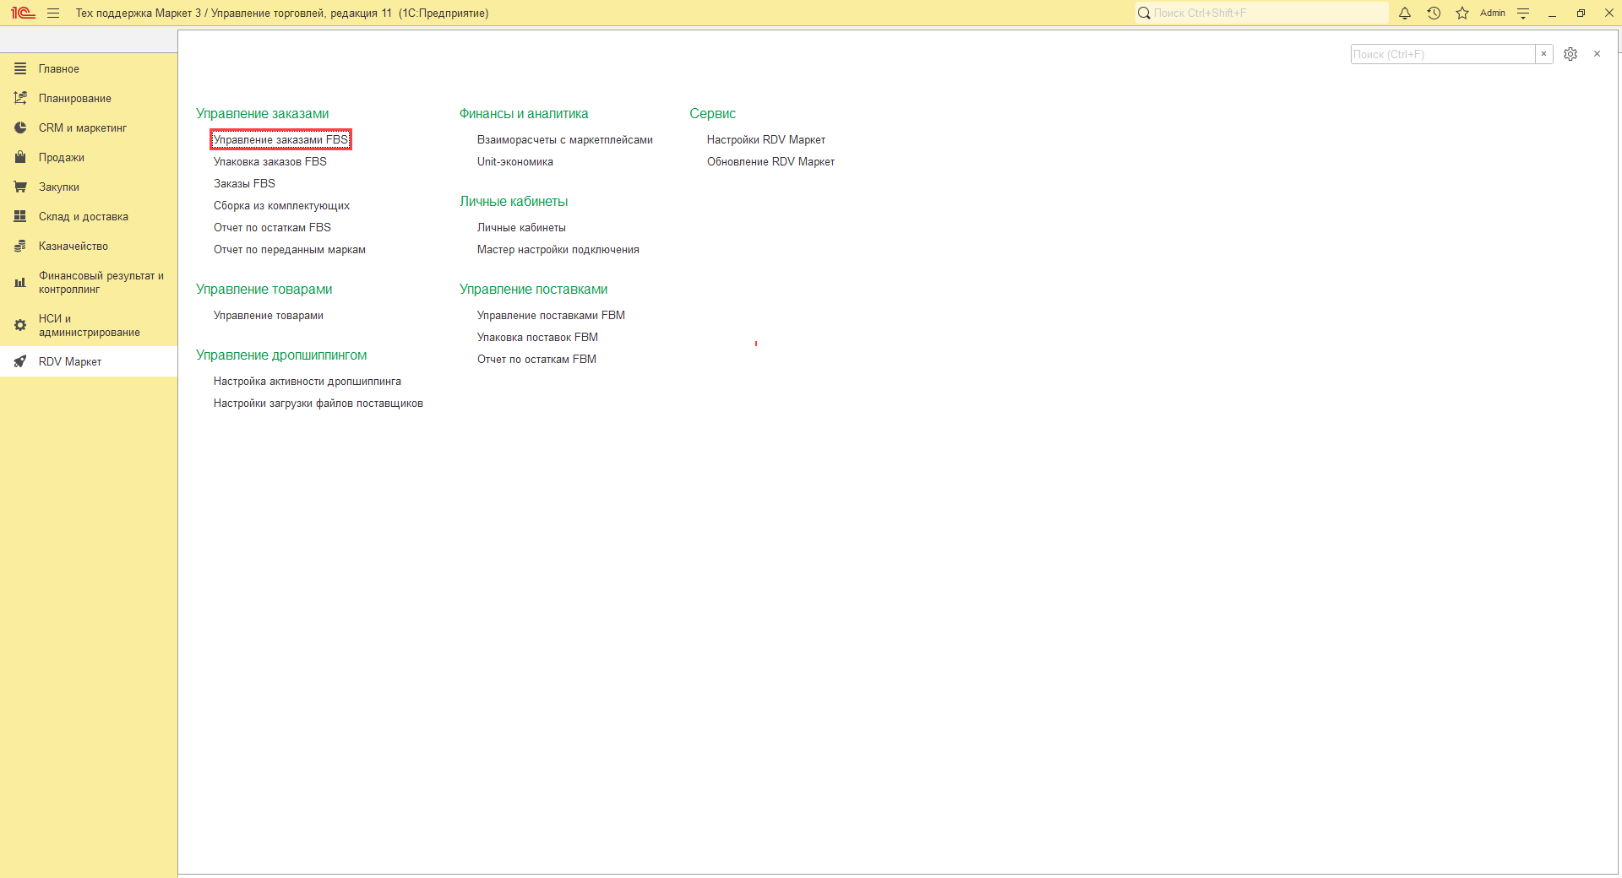1622x878 pixels.
Task: Open favorites star icon
Action: click(x=1462, y=13)
